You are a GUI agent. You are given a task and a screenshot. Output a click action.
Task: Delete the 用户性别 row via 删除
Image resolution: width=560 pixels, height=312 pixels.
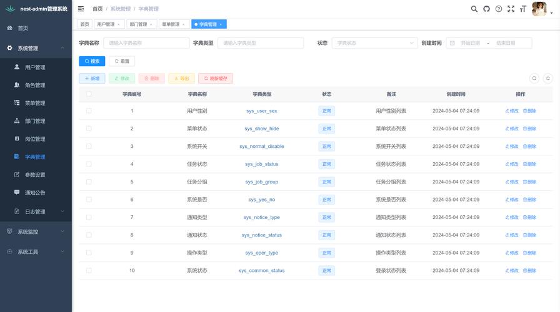[x=529, y=111]
